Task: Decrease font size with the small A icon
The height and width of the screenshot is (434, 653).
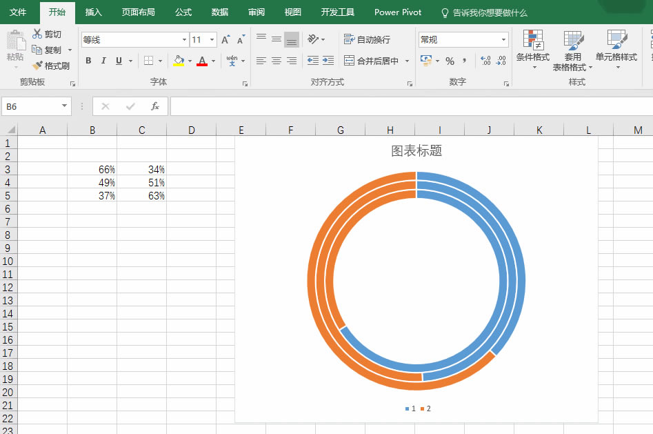Action: (241, 39)
